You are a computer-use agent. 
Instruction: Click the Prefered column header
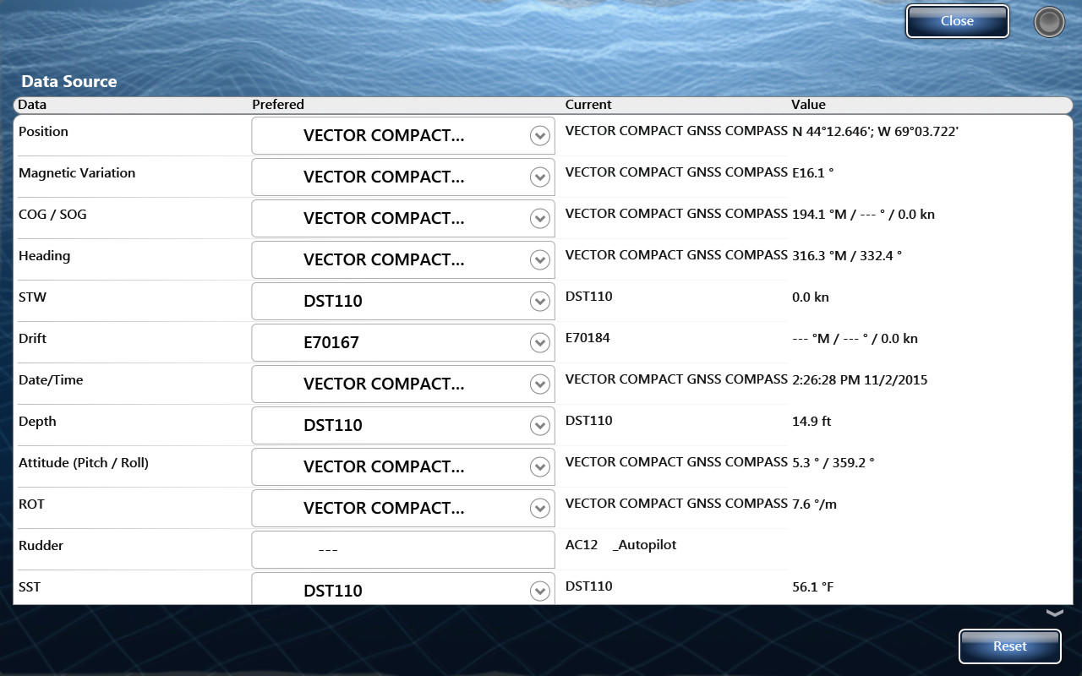[278, 105]
